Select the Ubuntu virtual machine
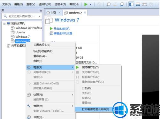Image resolution: width=160 pixels, height=119 pixels. click(20, 32)
